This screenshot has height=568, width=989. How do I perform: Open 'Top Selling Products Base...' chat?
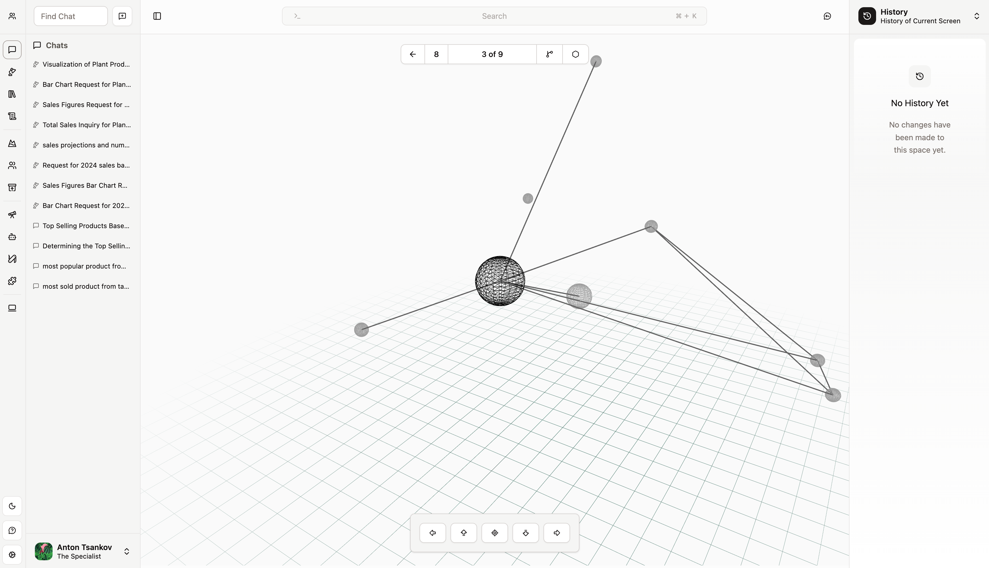pos(86,226)
